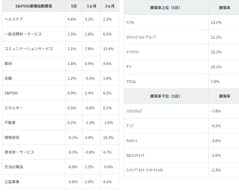Click the 1ヵ月 column header
Image resolution: width=239 pixels, height=193 pixels.
[91, 6]
